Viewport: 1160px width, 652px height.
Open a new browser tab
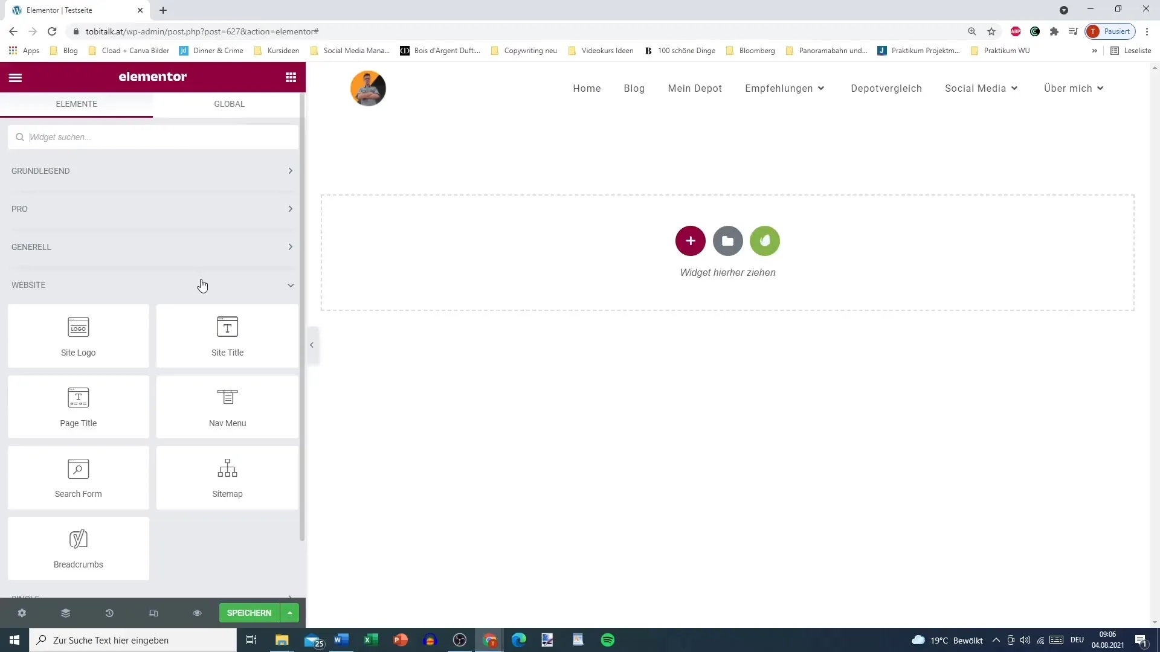(x=163, y=10)
